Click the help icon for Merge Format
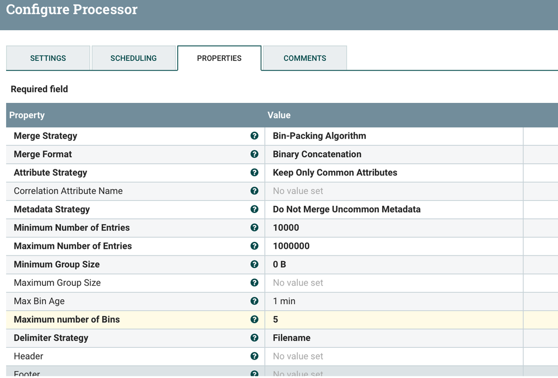This screenshot has height=378, width=558. [255, 154]
